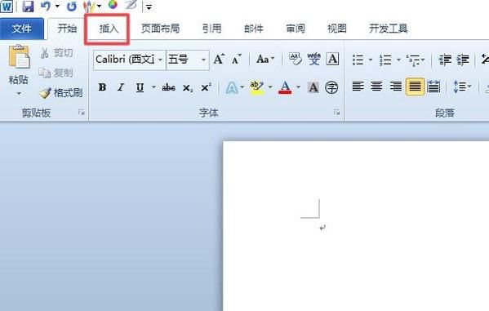The width and height of the screenshot is (489, 311).
Task: Click the Increase Indent icon
Action: (463, 60)
